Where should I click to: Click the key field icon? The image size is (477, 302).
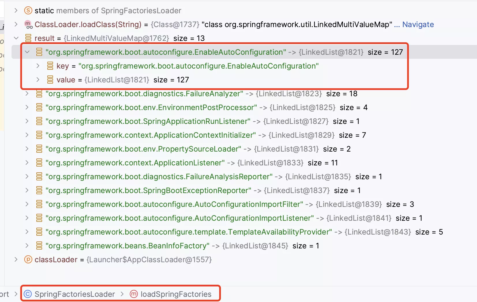click(50, 66)
